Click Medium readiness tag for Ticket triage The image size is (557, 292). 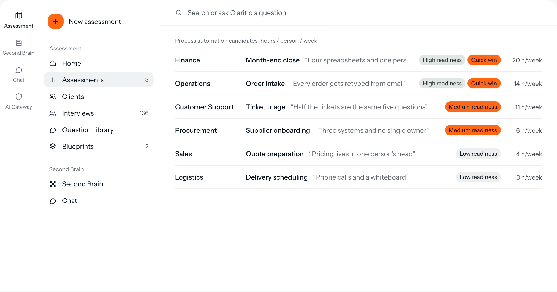pos(473,107)
